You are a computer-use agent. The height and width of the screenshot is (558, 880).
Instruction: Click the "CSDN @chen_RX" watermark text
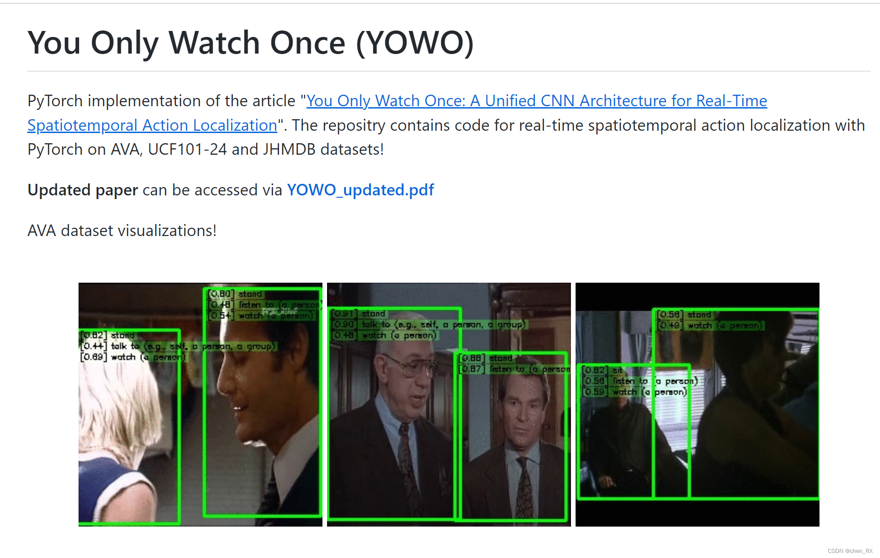click(850, 551)
